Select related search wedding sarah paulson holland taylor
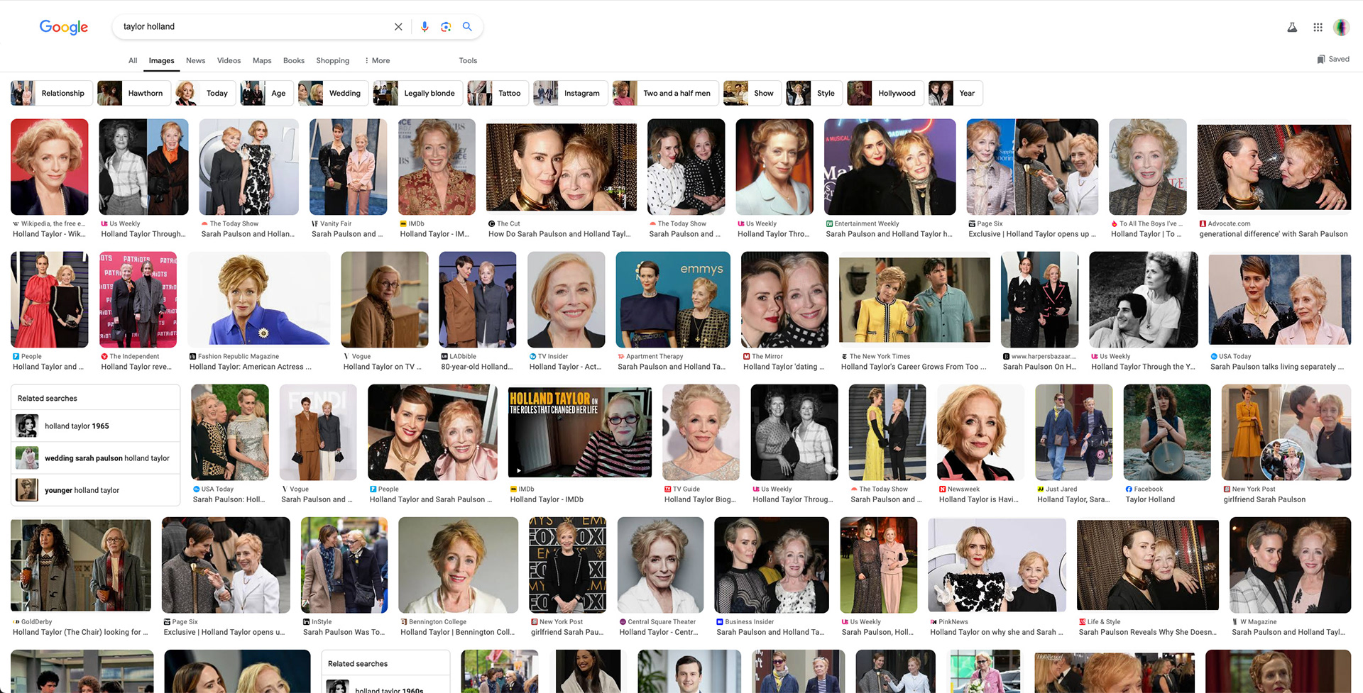The width and height of the screenshot is (1363, 693). point(96,458)
